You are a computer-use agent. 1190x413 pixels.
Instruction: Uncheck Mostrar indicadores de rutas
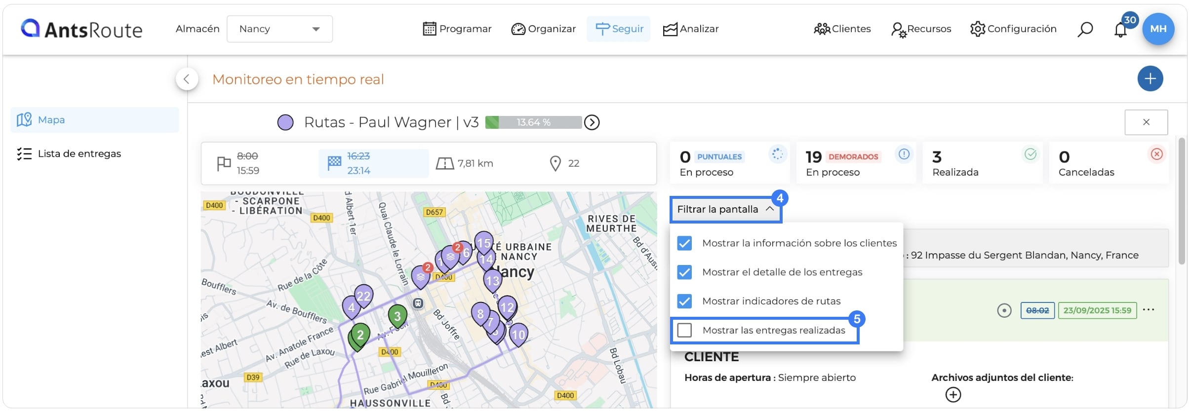pos(684,301)
